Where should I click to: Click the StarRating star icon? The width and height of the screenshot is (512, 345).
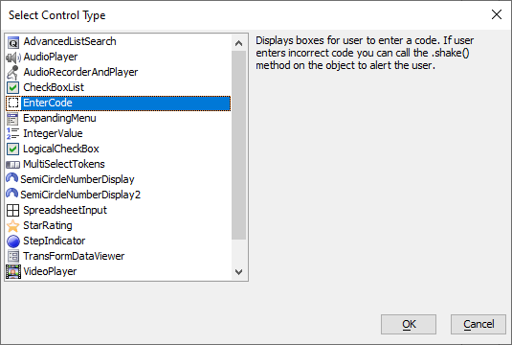click(x=13, y=225)
